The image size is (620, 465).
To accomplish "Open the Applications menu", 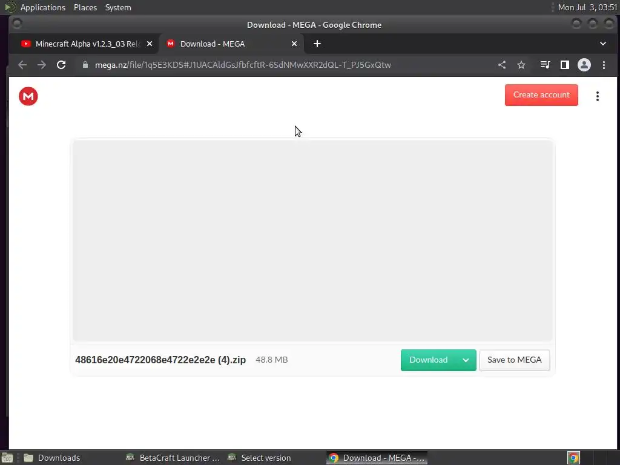I will (43, 7).
